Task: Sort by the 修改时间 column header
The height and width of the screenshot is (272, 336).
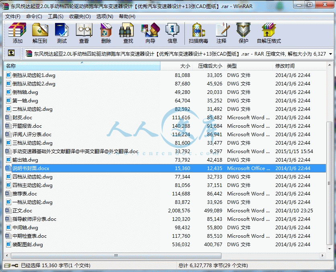Action: (x=299, y=66)
